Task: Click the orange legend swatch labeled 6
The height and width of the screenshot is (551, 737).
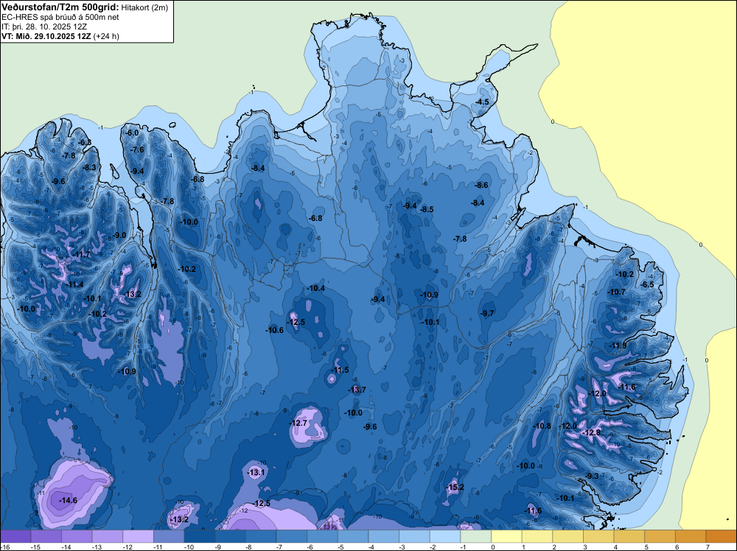Action: click(691, 536)
